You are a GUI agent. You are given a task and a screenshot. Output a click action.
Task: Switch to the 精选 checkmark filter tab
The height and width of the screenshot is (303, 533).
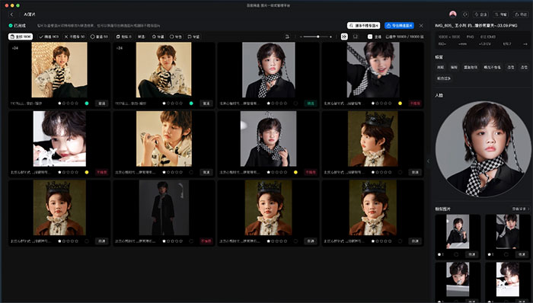49,37
